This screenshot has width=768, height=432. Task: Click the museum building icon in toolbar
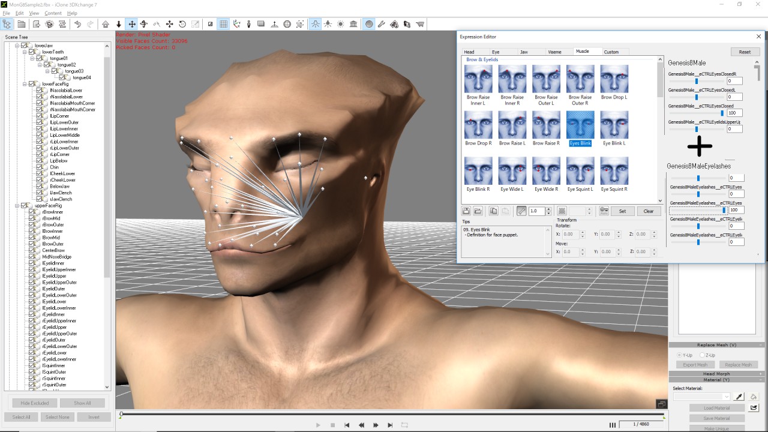click(353, 24)
